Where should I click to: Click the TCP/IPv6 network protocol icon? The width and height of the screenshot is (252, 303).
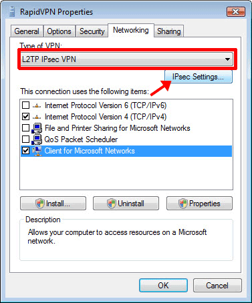tap(37, 105)
